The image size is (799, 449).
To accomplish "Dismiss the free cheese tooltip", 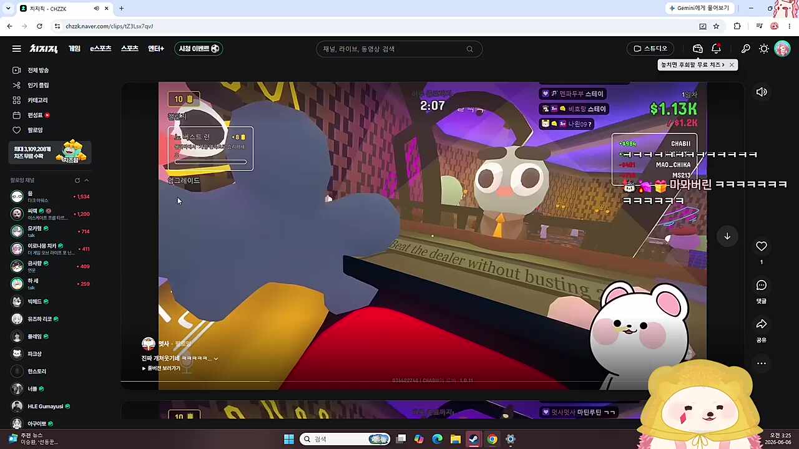I will click(732, 65).
